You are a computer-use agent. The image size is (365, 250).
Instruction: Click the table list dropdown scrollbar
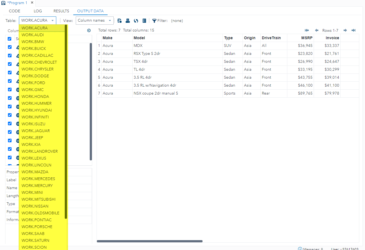coord(66,122)
